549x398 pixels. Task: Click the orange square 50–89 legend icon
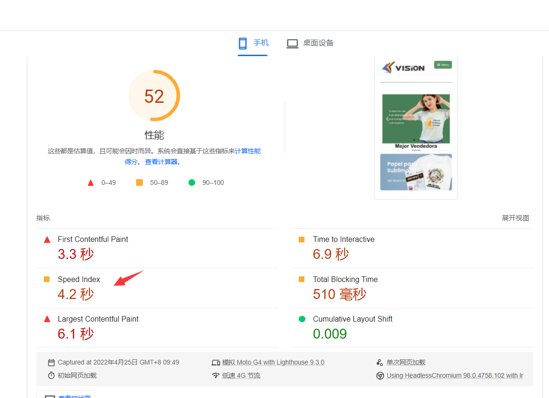(139, 182)
